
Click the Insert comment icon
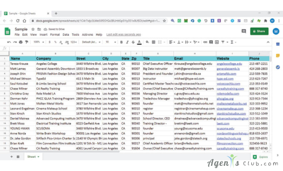pyautogui.click(x=211, y=42)
